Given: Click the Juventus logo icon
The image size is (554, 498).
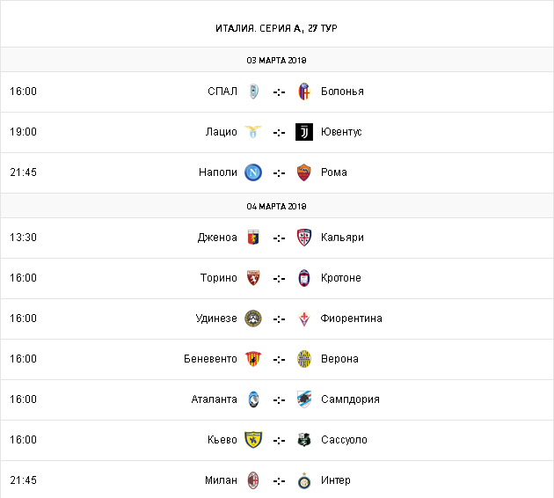Looking at the screenshot, I should click(x=304, y=132).
